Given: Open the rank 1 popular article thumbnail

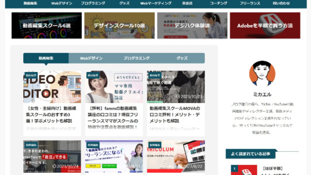Looking at the screenshot, I should [244, 170].
